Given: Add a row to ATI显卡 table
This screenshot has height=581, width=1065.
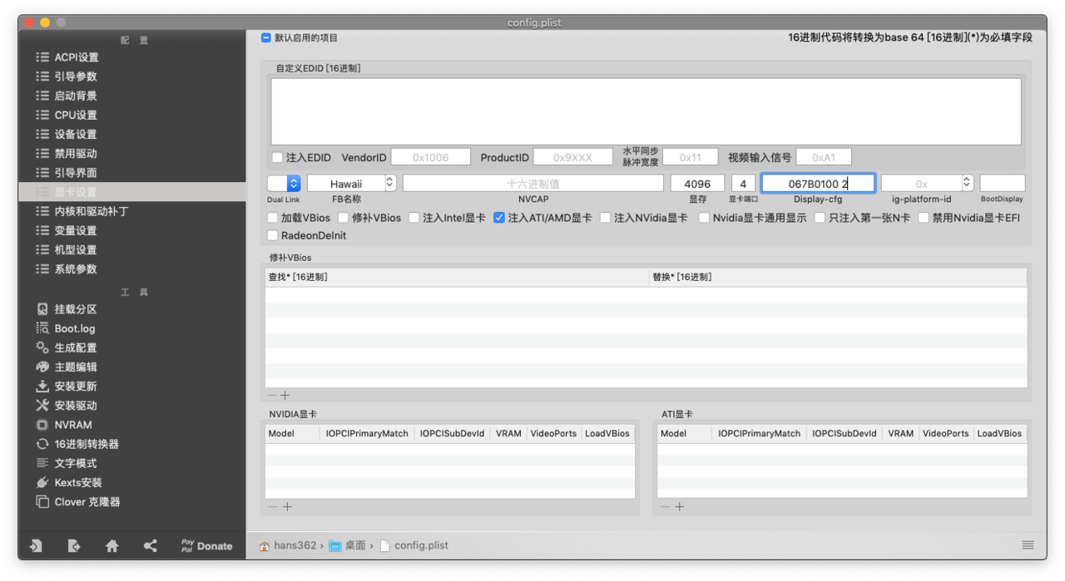Looking at the screenshot, I should pos(680,507).
